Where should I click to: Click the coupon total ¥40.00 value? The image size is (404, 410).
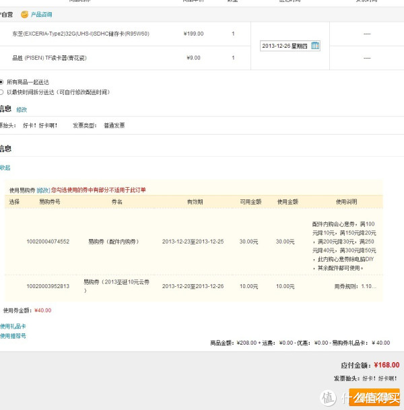pyautogui.click(x=43, y=310)
